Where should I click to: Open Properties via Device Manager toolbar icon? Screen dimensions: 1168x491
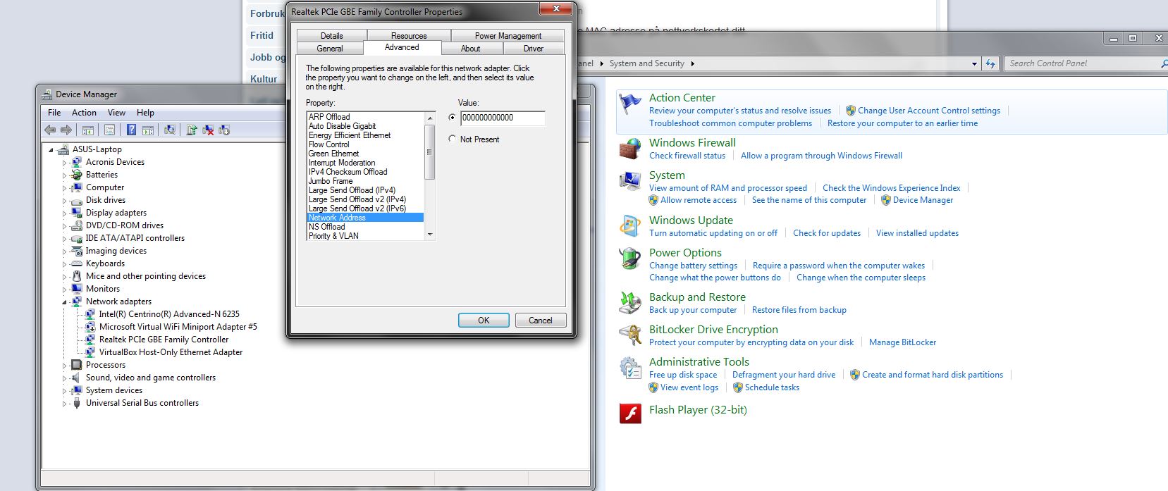click(x=109, y=130)
